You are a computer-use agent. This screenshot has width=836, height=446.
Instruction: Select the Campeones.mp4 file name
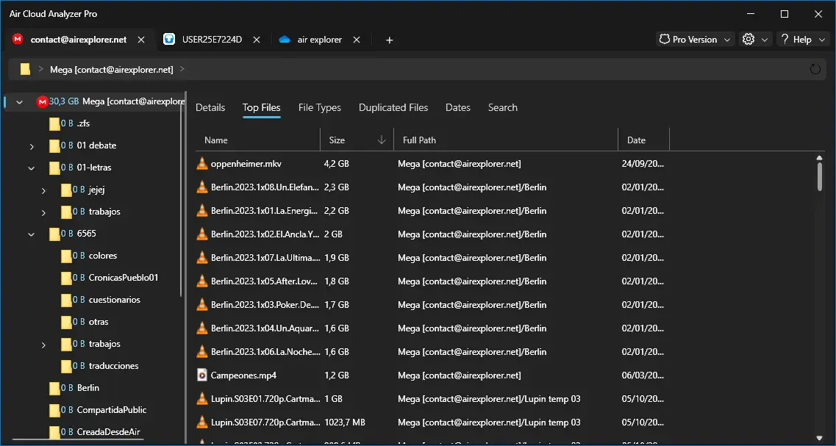pyautogui.click(x=243, y=375)
